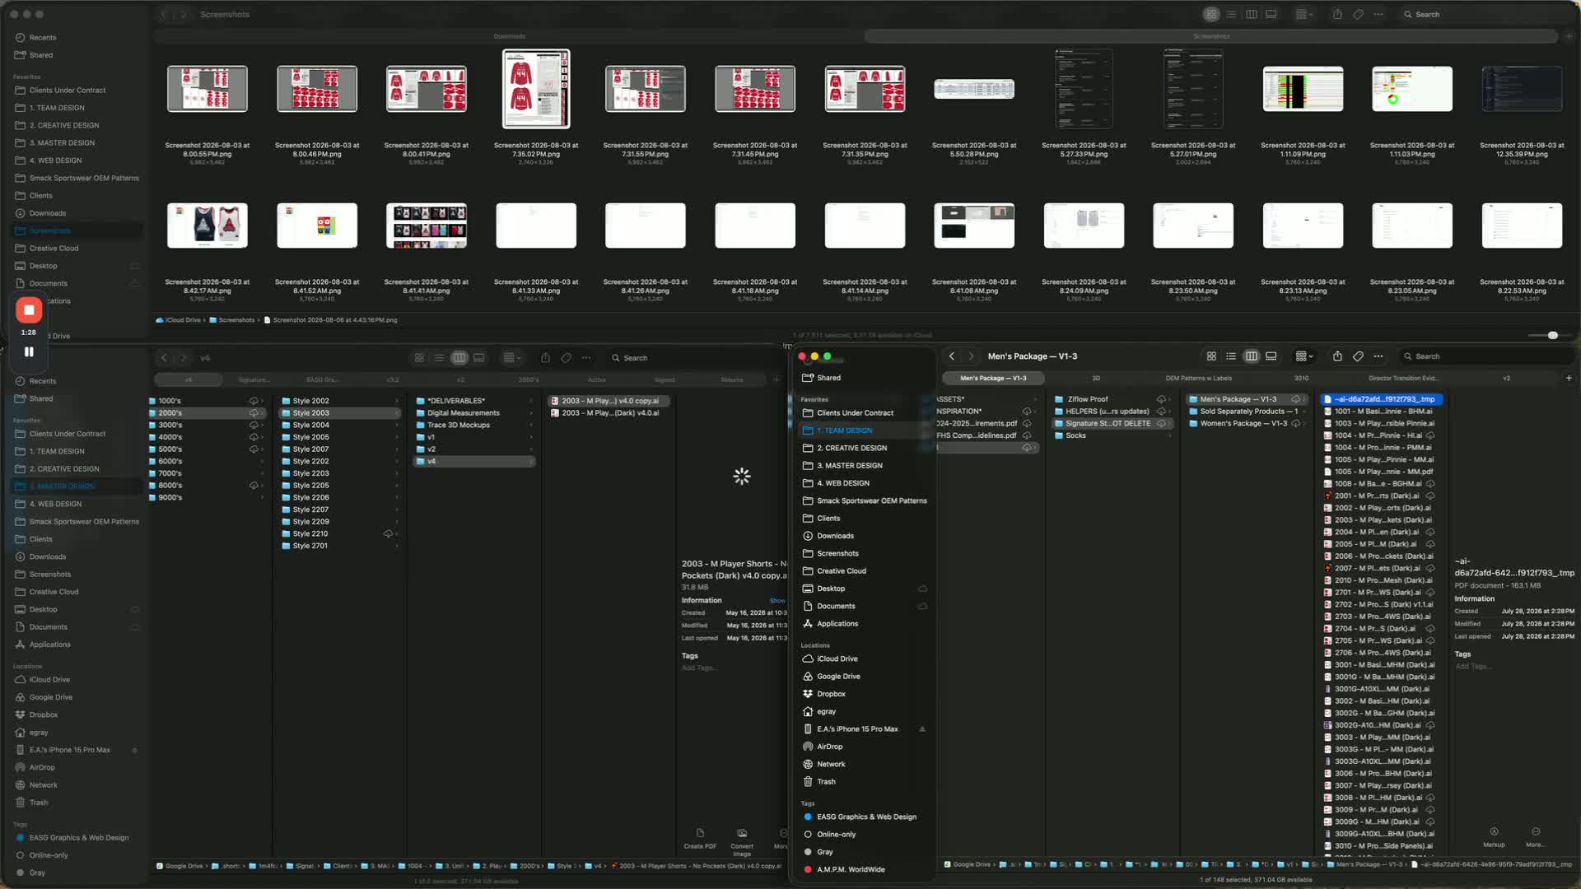Switch Men's Package window to list view

(1231, 356)
